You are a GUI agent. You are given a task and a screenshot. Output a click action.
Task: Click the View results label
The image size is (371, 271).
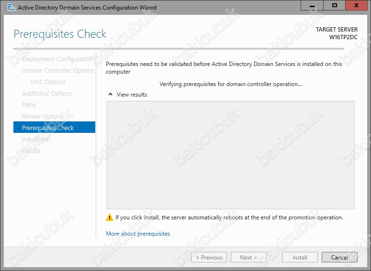point(132,95)
